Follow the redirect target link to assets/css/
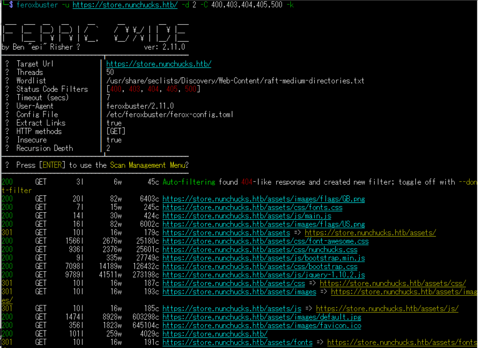The width and height of the screenshot is (478, 348). [x=393, y=283]
